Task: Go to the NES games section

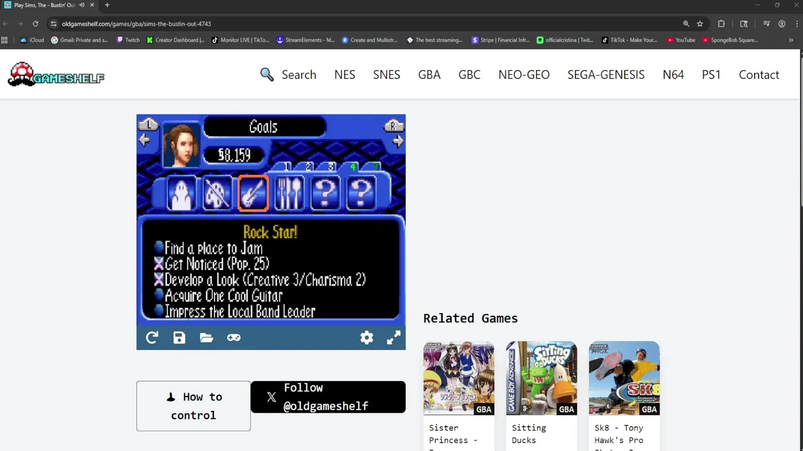Action: pos(344,75)
